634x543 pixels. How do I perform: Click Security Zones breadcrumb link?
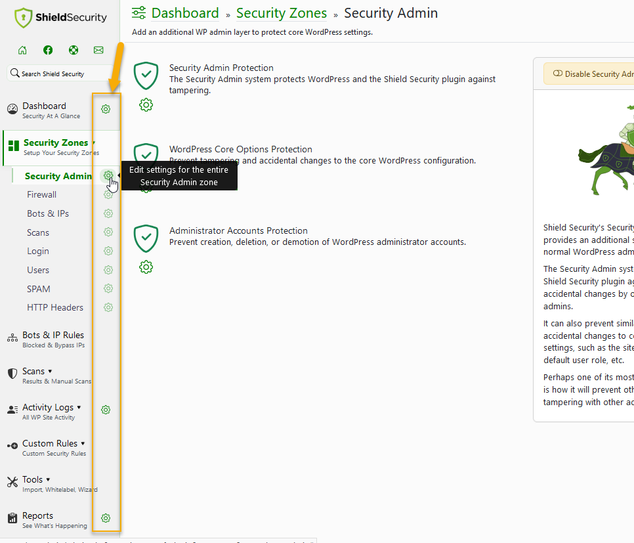[282, 13]
